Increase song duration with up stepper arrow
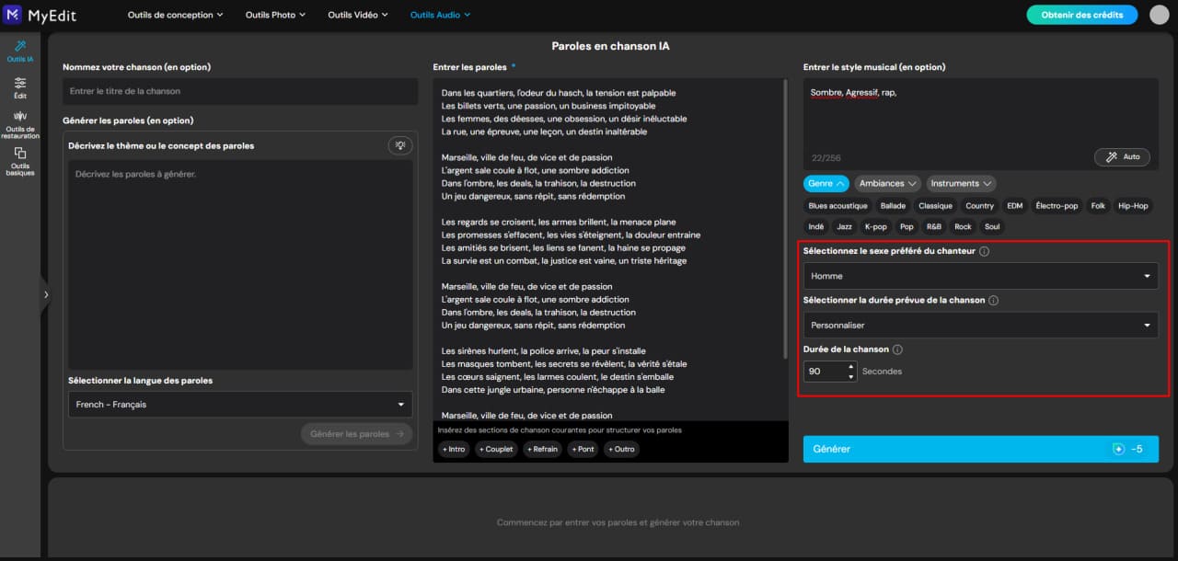1178x561 pixels. 851,366
